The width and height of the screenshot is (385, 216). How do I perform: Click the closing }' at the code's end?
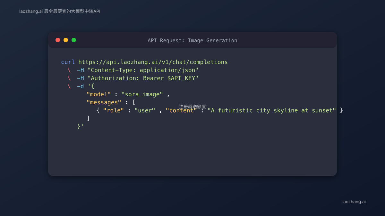tap(80, 126)
